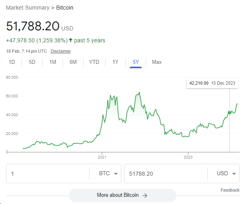Click the 51788.20 USD amount field
The width and height of the screenshot is (246, 204).
[x=166, y=174]
